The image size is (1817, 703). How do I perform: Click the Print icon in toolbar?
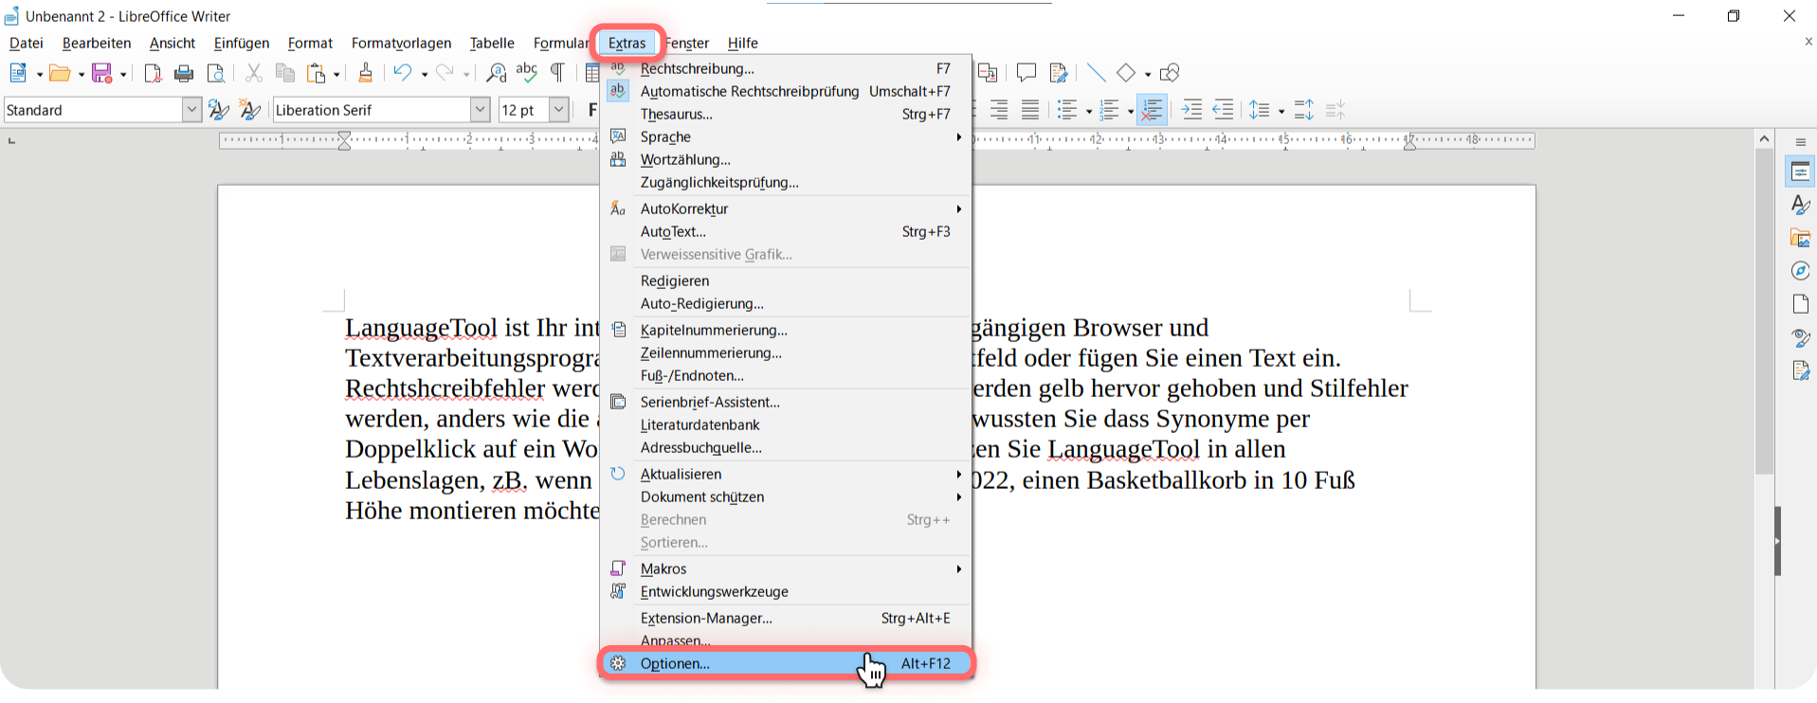[x=184, y=73]
